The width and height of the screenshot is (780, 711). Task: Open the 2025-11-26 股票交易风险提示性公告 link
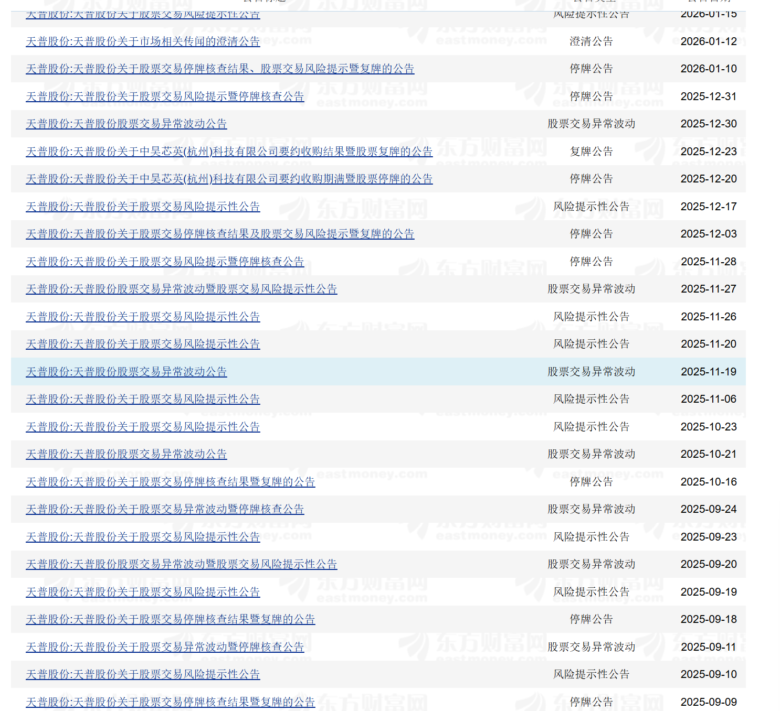(x=143, y=317)
